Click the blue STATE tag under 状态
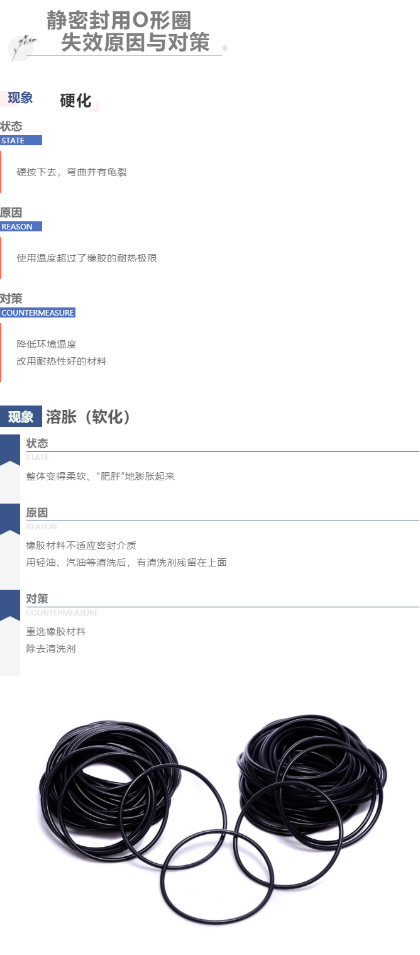The image size is (420, 955). pos(21,140)
